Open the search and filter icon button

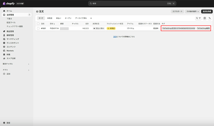[198, 18]
